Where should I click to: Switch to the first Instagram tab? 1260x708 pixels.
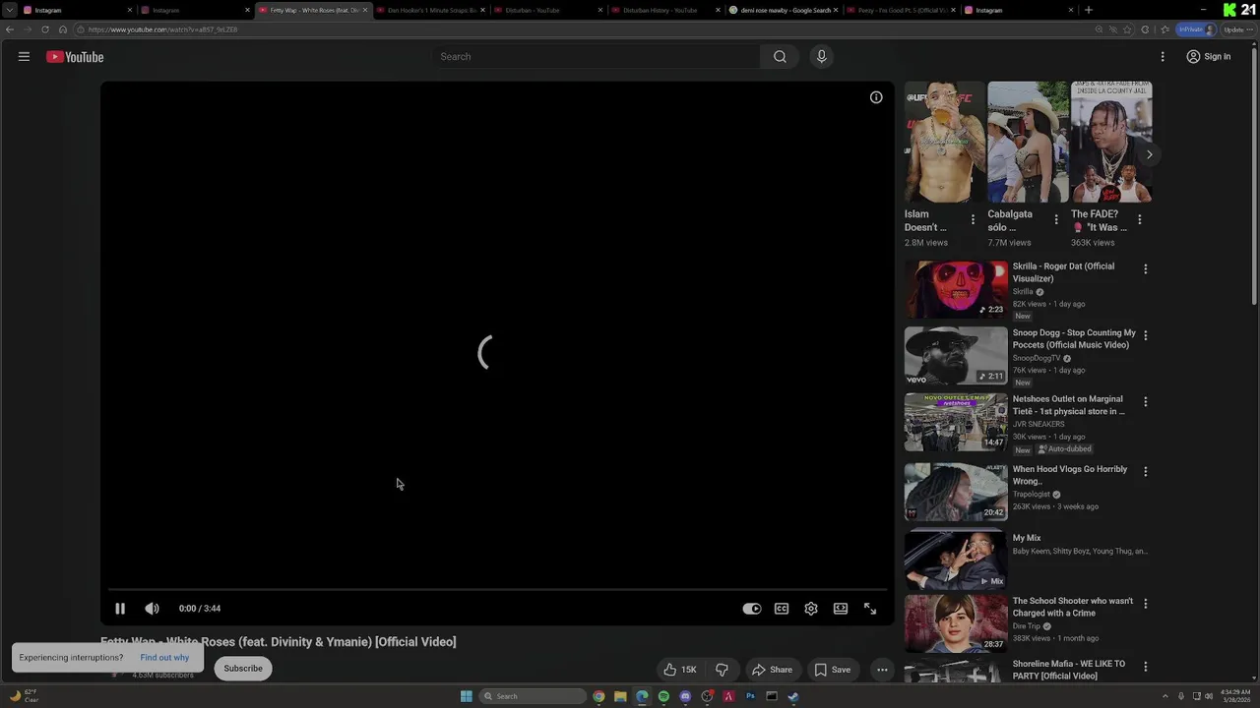pyautogui.click(x=76, y=10)
